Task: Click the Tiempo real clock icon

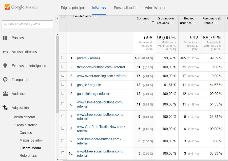Action: coord(5,80)
